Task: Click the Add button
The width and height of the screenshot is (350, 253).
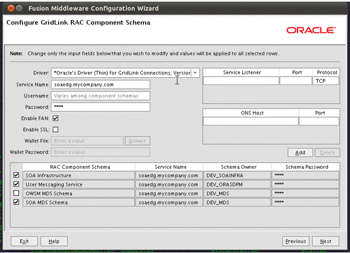Action: tap(300, 153)
